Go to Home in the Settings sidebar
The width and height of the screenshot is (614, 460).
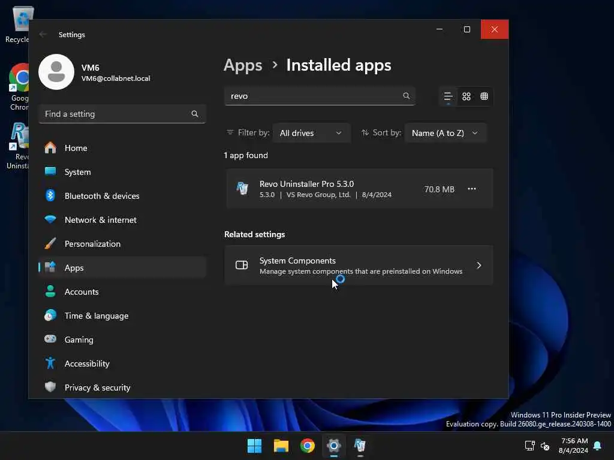point(122,148)
